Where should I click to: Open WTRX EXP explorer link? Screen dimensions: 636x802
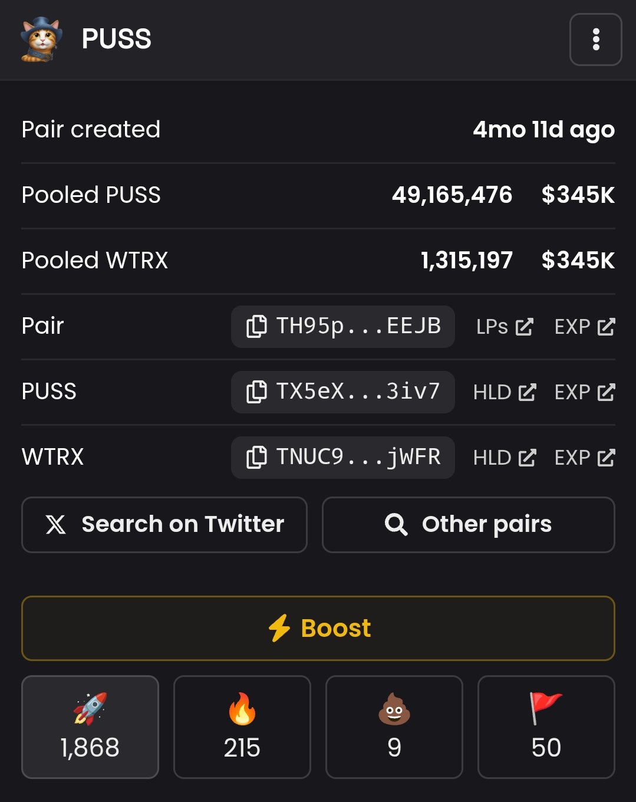tap(585, 458)
